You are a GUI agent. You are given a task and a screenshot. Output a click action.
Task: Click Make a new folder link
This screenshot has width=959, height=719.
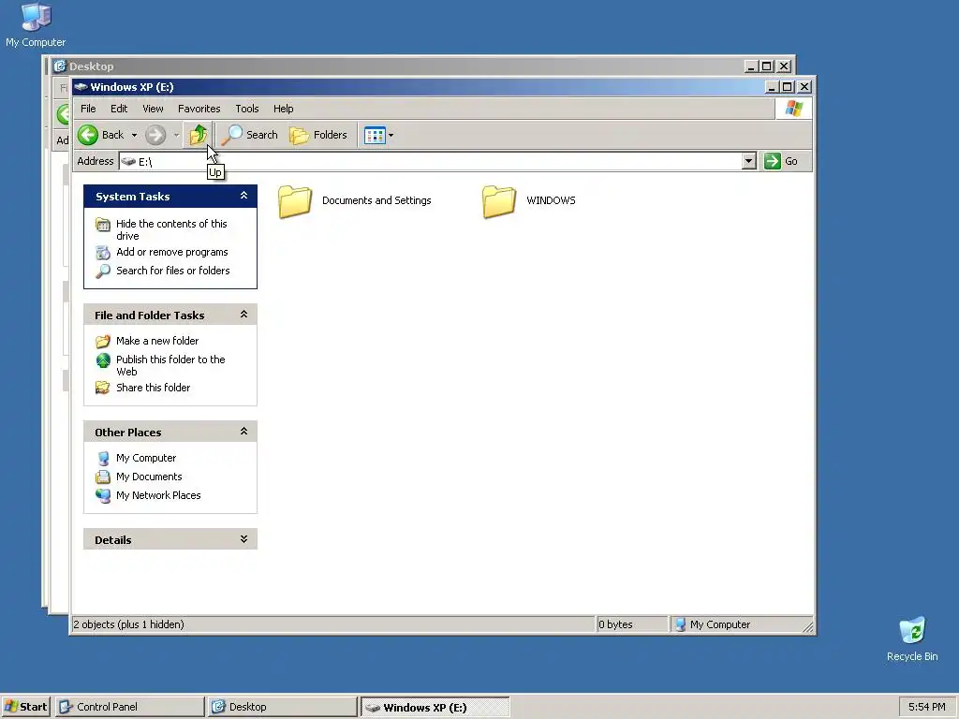[x=157, y=341]
